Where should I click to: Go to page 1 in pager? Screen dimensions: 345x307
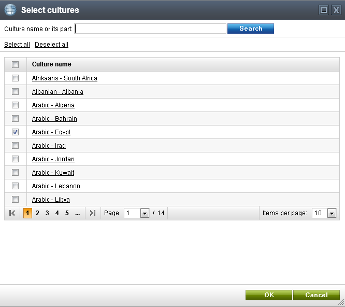click(27, 213)
